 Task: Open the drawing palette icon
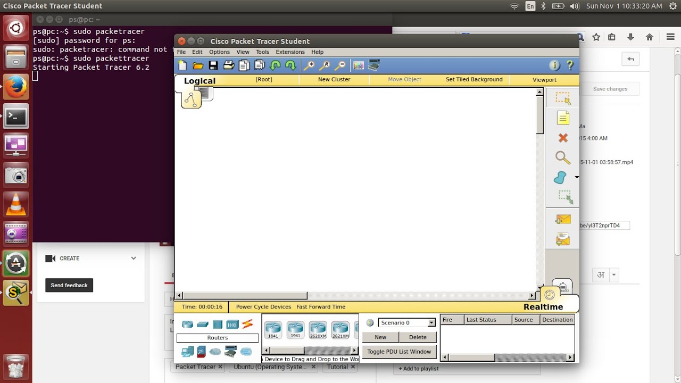coord(359,65)
